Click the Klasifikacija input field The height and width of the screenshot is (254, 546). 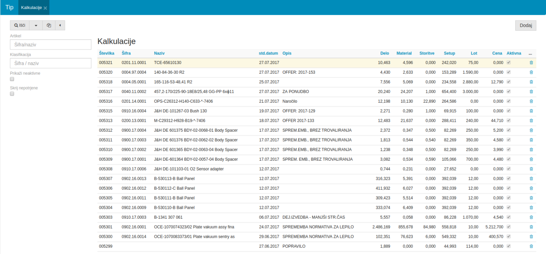point(51,63)
